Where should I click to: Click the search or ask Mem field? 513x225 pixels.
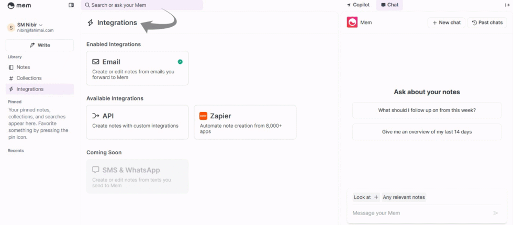[141, 5]
